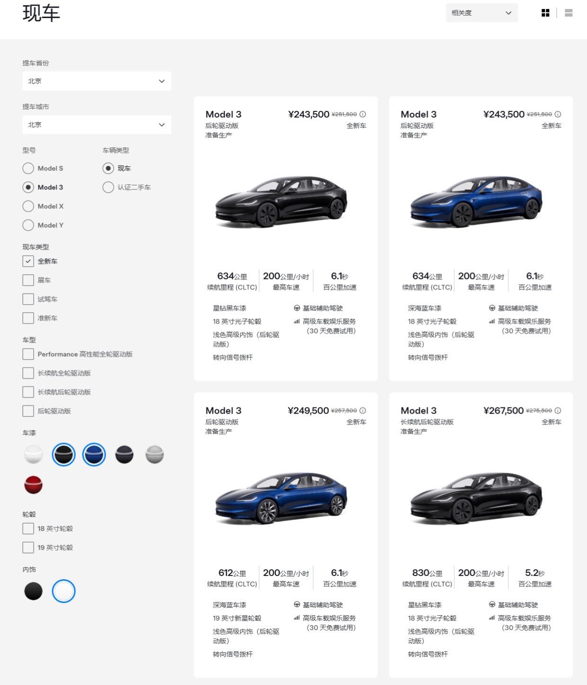Switch to grid view layout icon
This screenshot has width=587, height=685.
[x=545, y=13]
